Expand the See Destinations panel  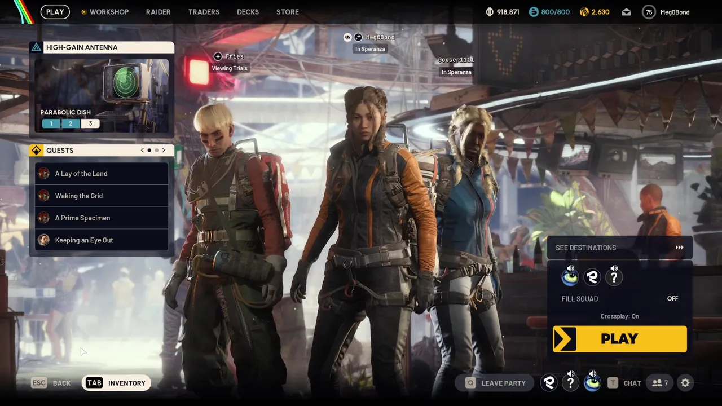[619, 248]
